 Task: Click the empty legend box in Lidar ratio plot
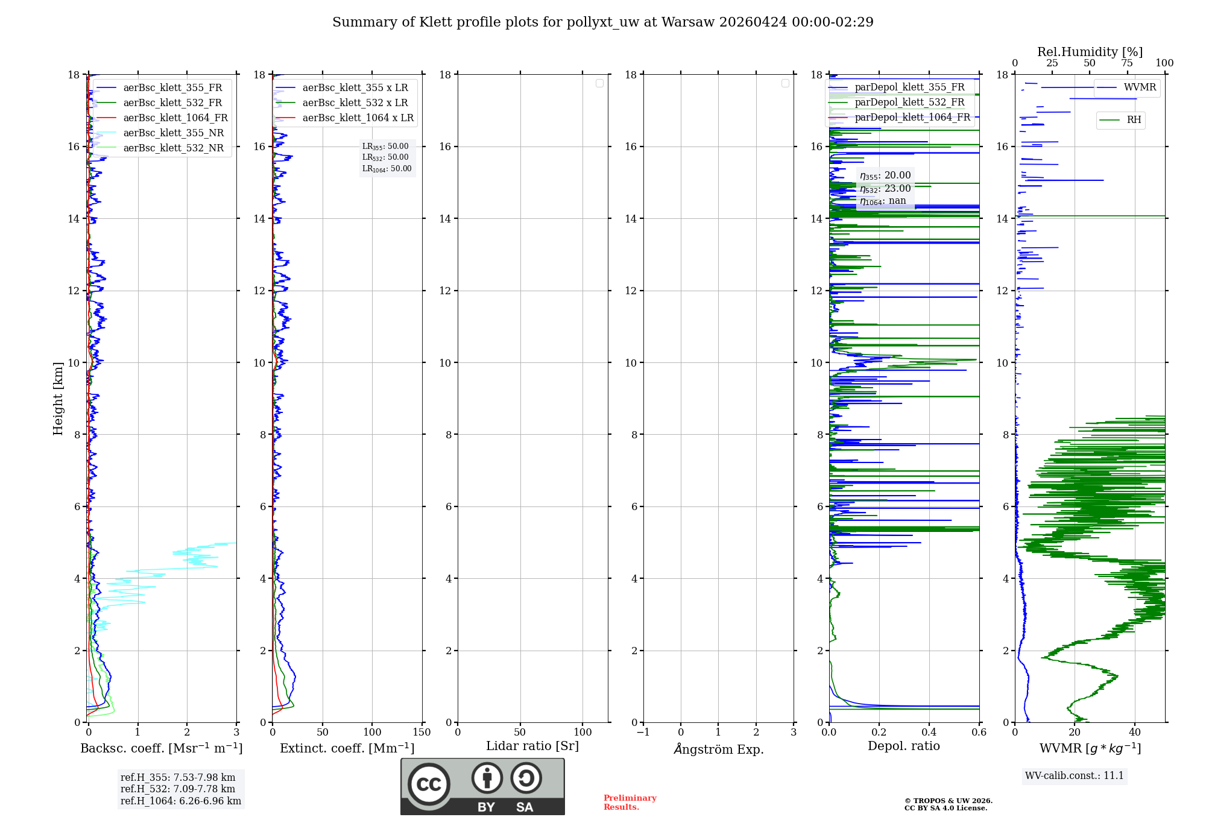tap(599, 83)
